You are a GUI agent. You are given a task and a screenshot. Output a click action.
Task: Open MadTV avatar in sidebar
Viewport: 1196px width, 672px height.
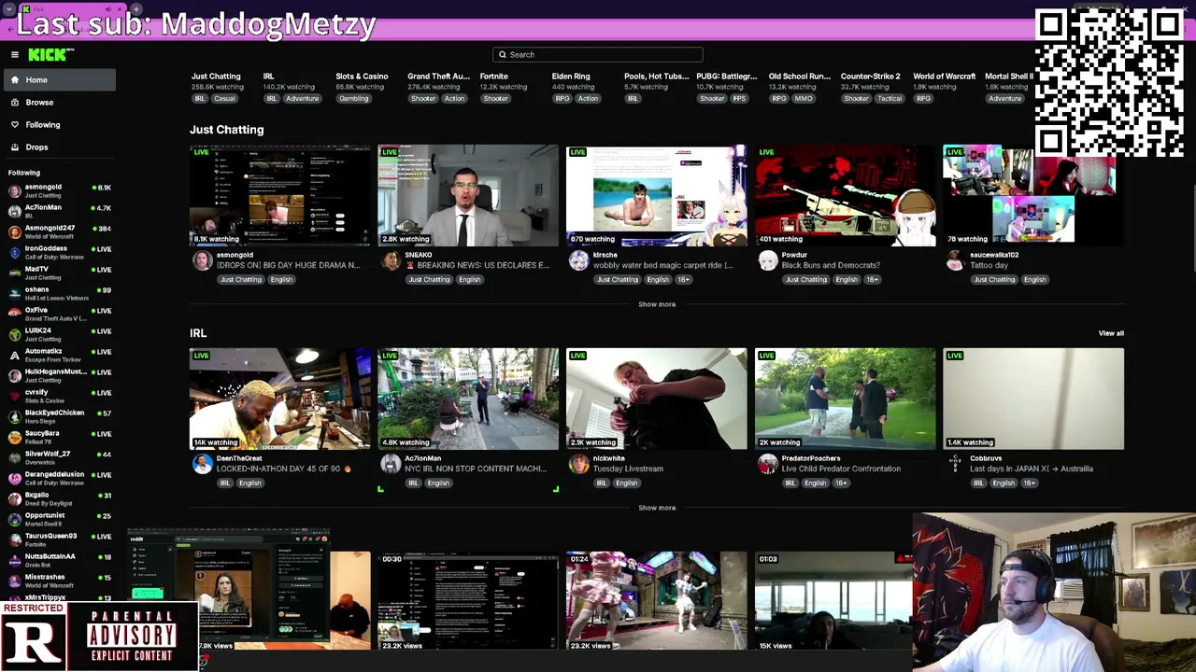(14, 273)
